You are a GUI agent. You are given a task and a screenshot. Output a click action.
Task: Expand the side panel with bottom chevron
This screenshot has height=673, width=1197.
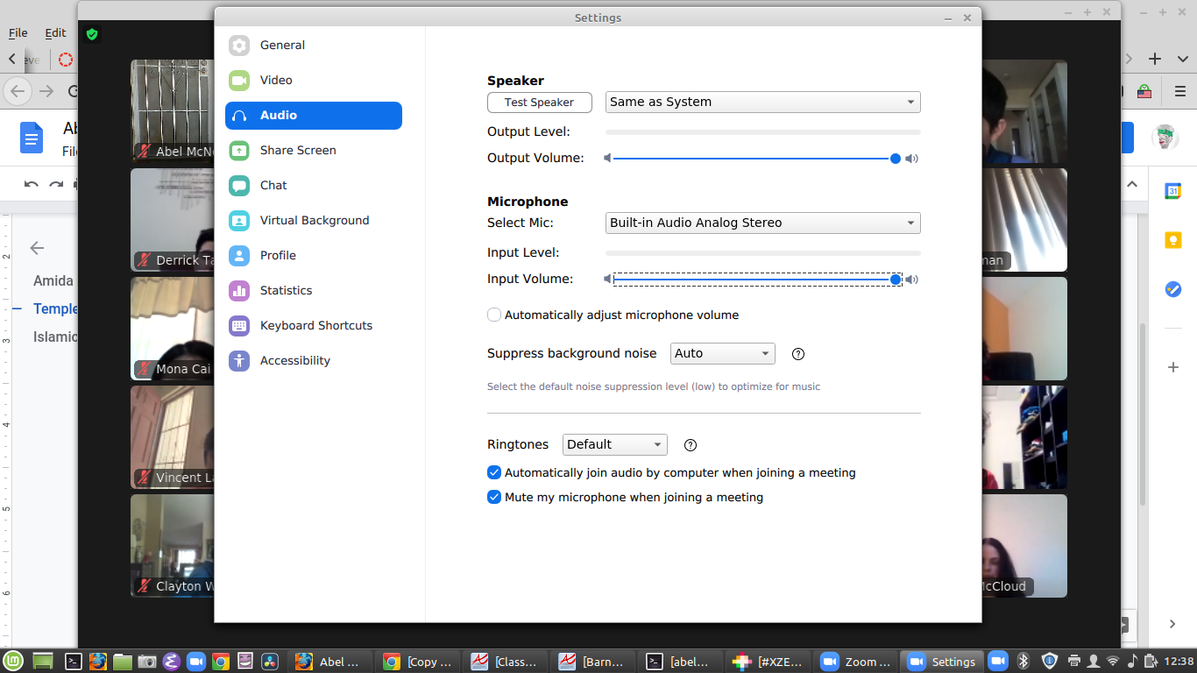[x=1172, y=624]
